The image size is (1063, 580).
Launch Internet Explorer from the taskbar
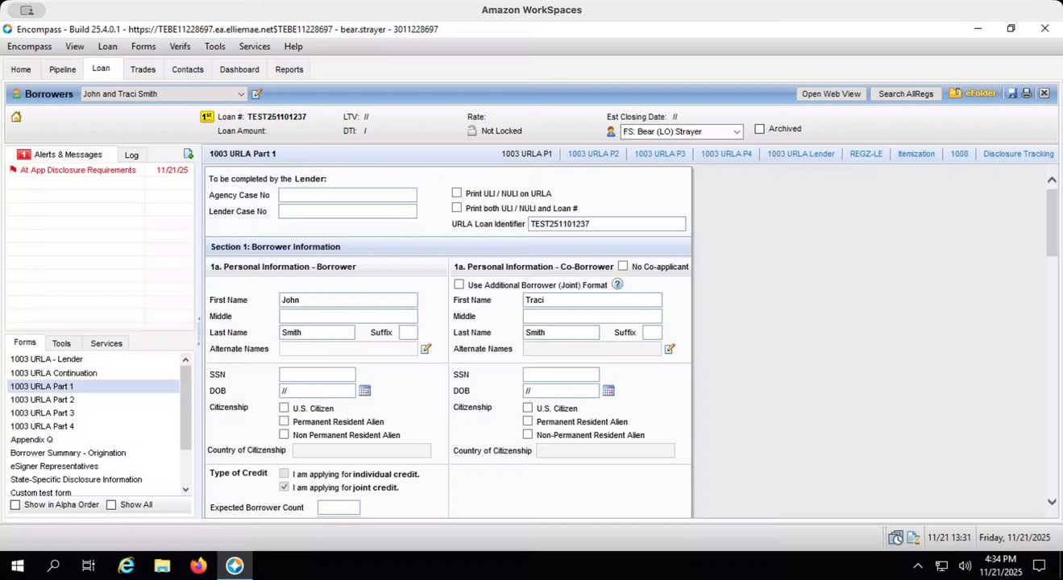tap(126, 565)
